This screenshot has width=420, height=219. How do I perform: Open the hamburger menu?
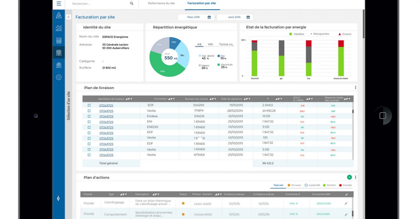coord(59,3)
